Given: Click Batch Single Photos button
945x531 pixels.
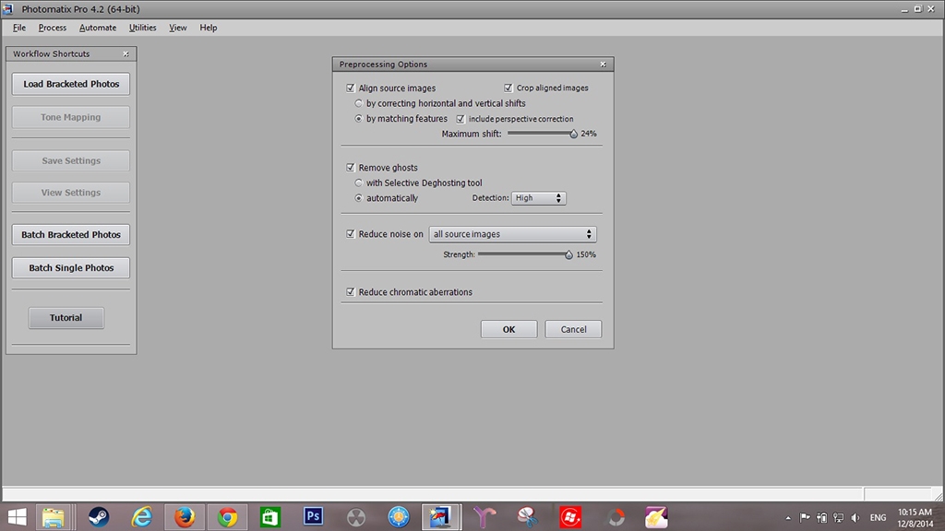Looking at the screenshot, I should click(71, 268).
